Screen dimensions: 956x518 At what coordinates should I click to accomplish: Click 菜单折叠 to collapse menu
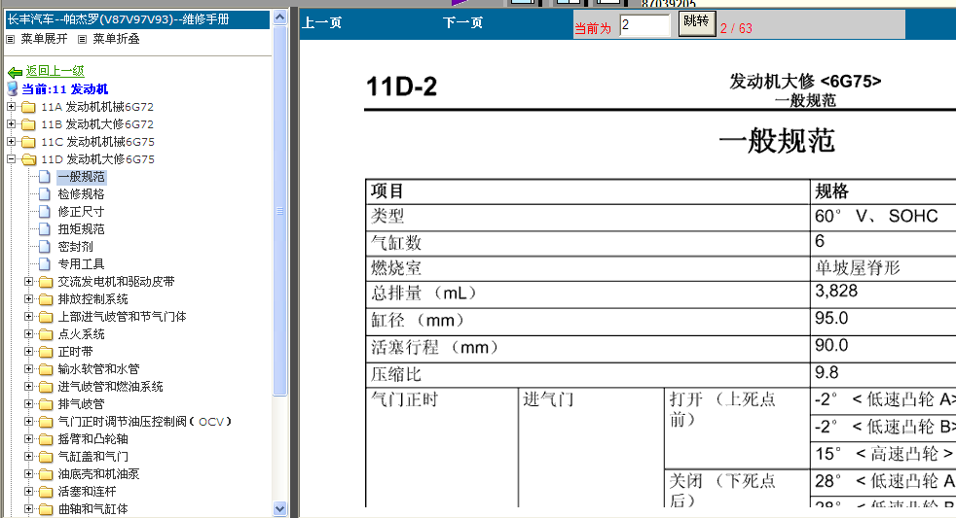click(116, 39)
